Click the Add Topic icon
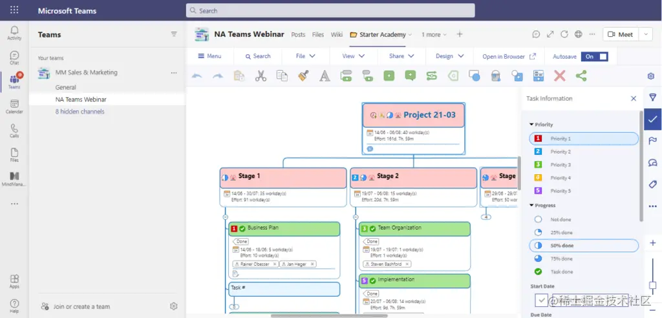The image size is (662, 318). coord(347,76)
